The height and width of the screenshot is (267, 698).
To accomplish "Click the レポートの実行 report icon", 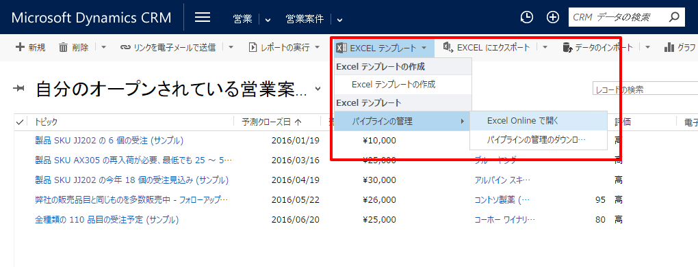I will tap(253, 47).
